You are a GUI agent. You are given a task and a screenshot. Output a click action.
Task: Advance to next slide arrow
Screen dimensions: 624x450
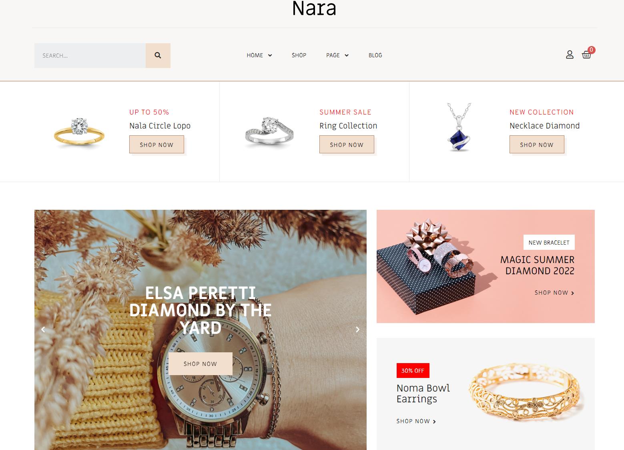click(357, 329)
